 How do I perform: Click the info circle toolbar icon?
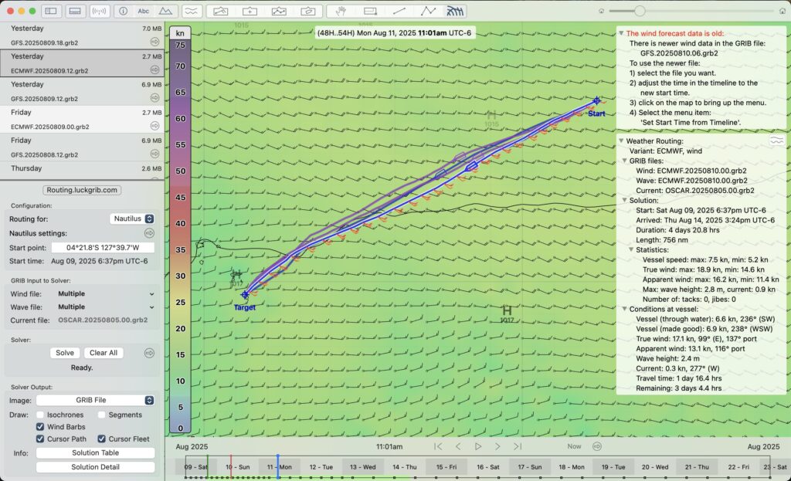point(123,12)
